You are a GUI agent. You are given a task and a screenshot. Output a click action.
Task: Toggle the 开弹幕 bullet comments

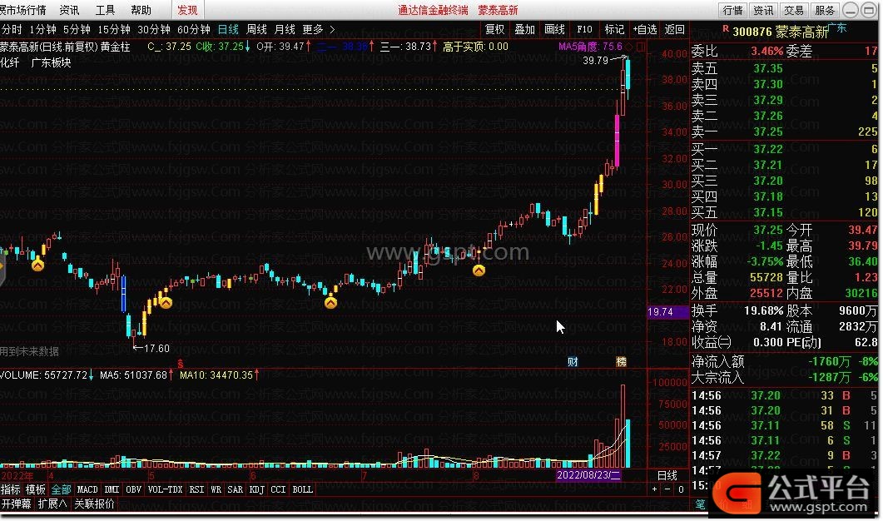pyautogui.click(x=17, y=504)
